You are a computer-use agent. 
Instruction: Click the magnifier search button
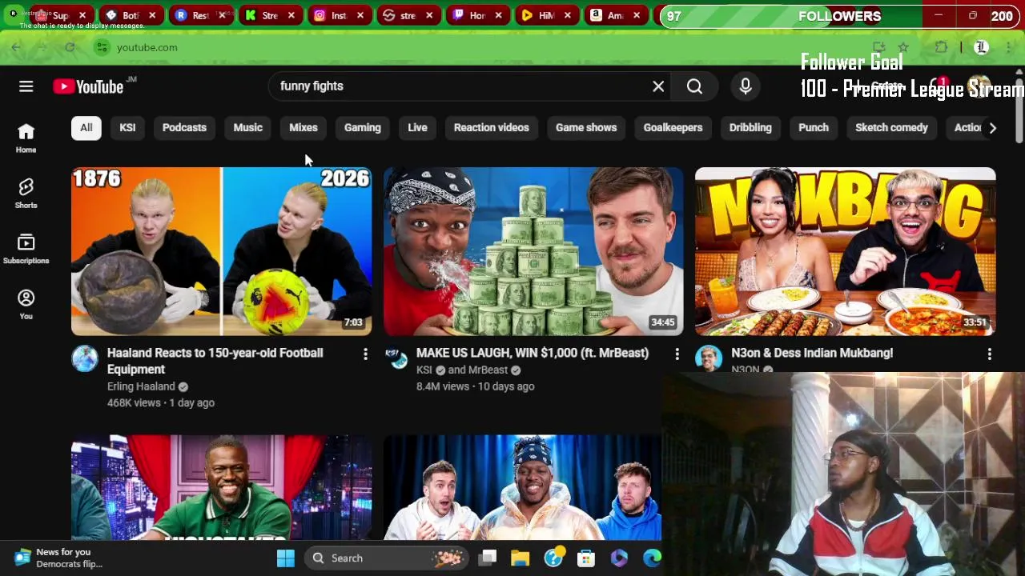point(694,86)
